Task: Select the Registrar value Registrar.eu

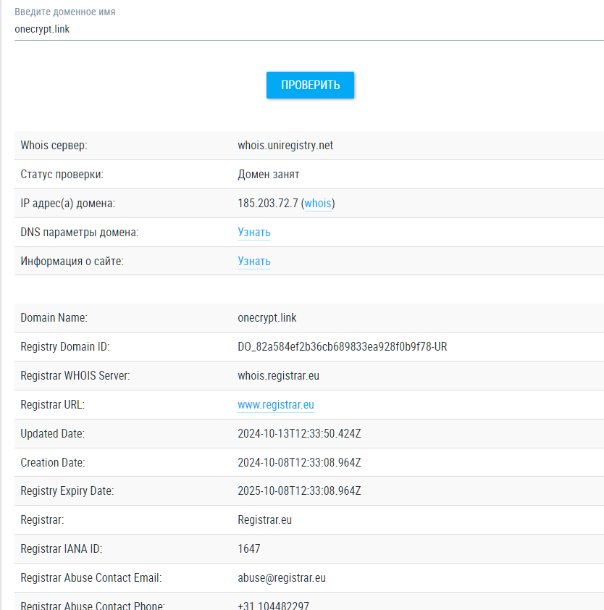Action: click(x=264, y=519)
